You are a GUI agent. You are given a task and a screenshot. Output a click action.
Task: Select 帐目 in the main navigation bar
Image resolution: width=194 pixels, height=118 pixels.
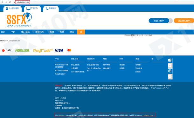click(x=52, y=32)
